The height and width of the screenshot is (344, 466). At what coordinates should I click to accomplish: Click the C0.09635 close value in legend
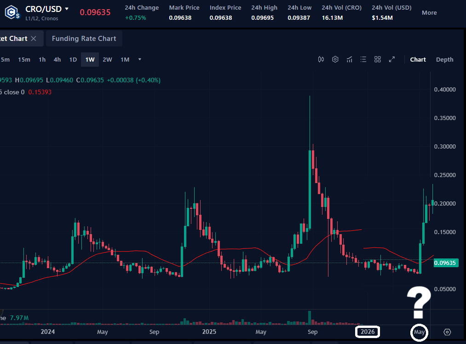pos(90,80)
